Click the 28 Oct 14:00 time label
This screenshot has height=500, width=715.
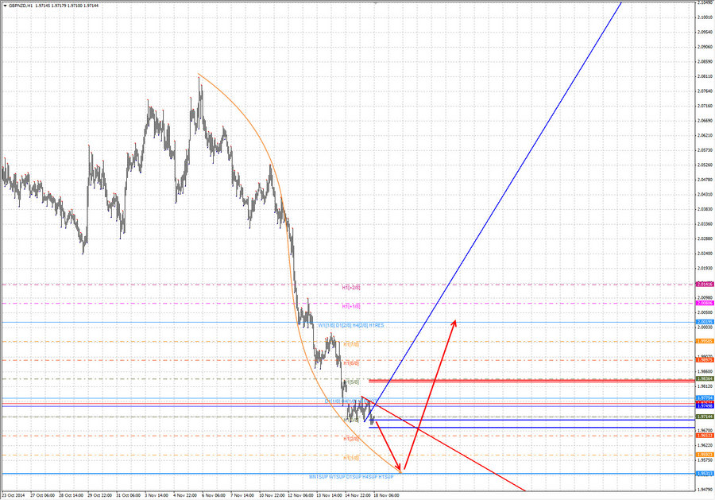pos(71,495)
